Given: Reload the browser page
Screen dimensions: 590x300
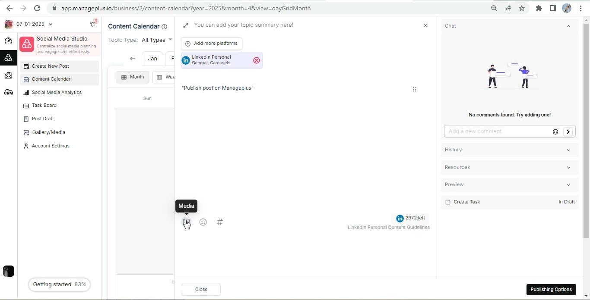Looking at the screenshot, I should coord(37,8).
